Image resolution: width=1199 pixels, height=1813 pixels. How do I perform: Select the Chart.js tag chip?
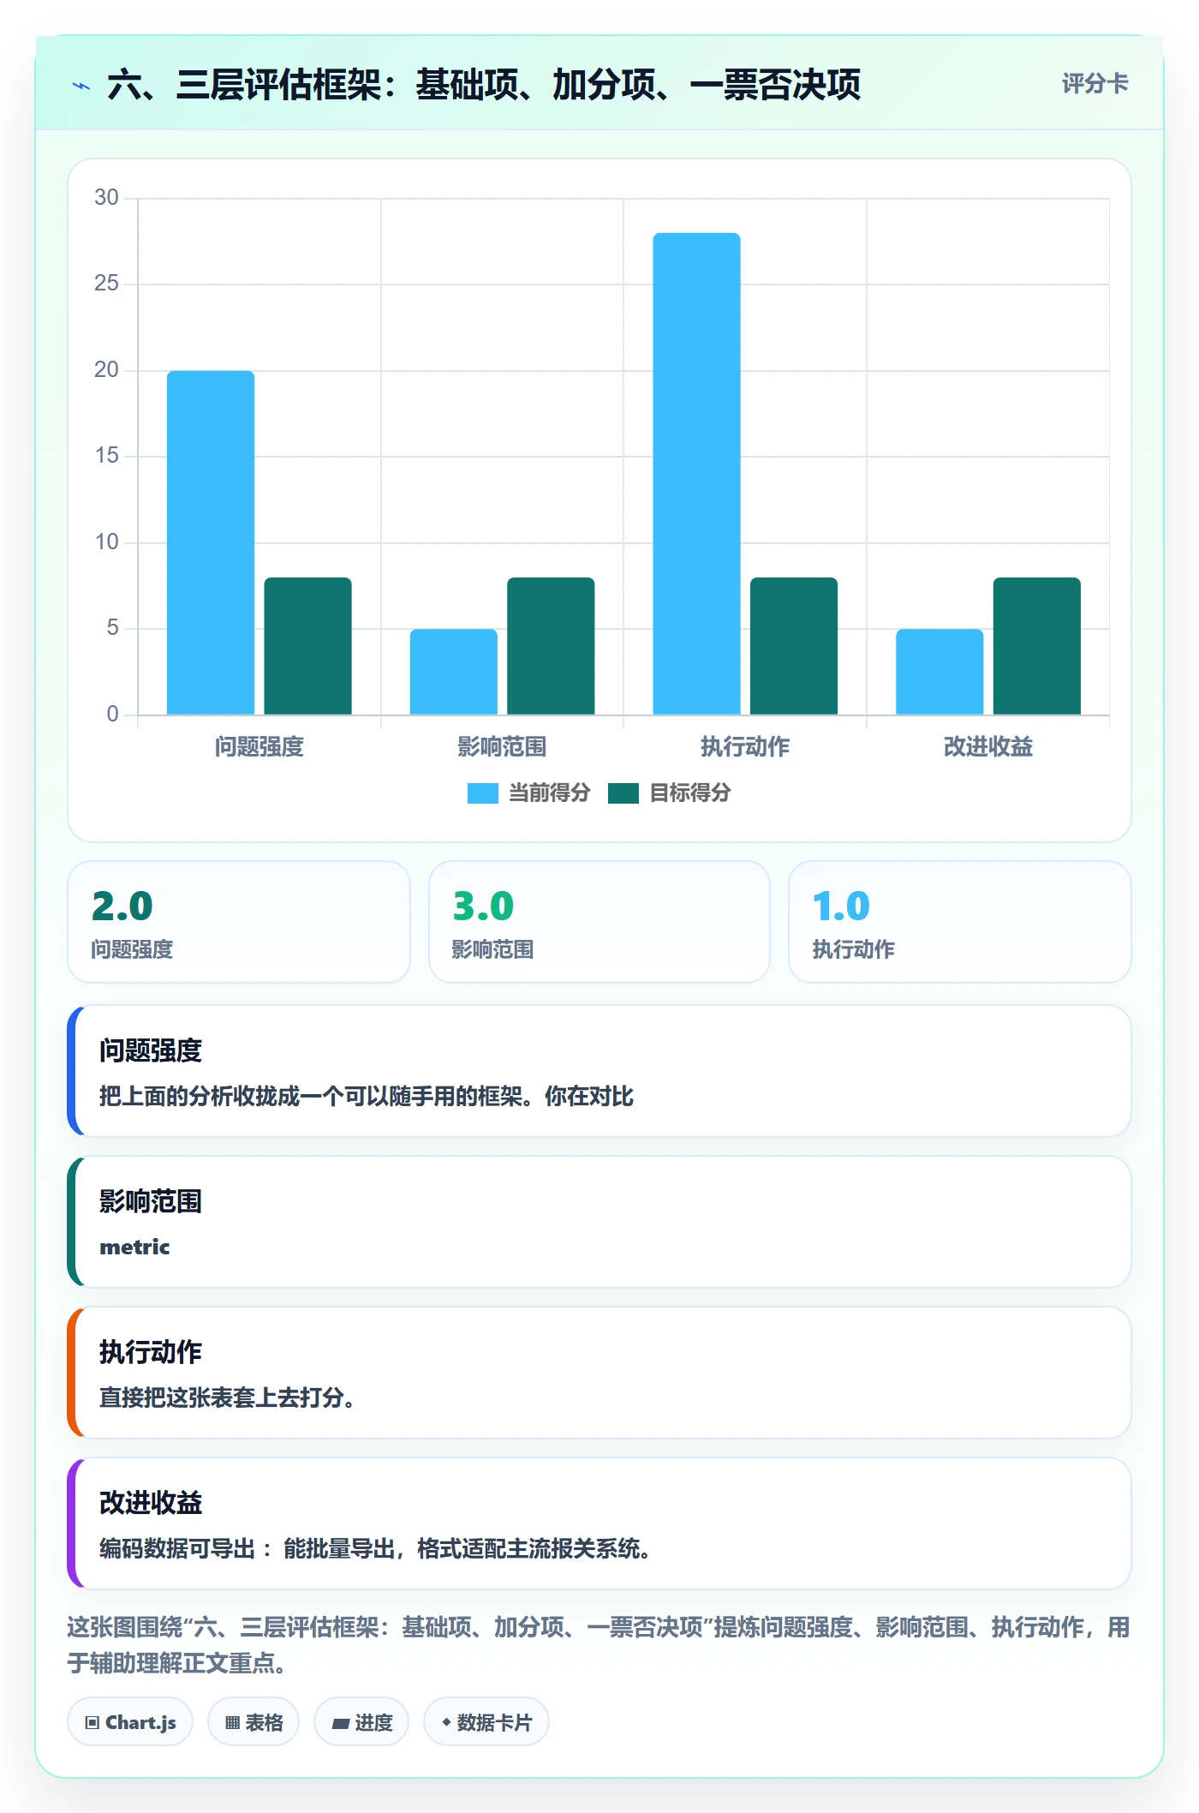(130, 1722)
